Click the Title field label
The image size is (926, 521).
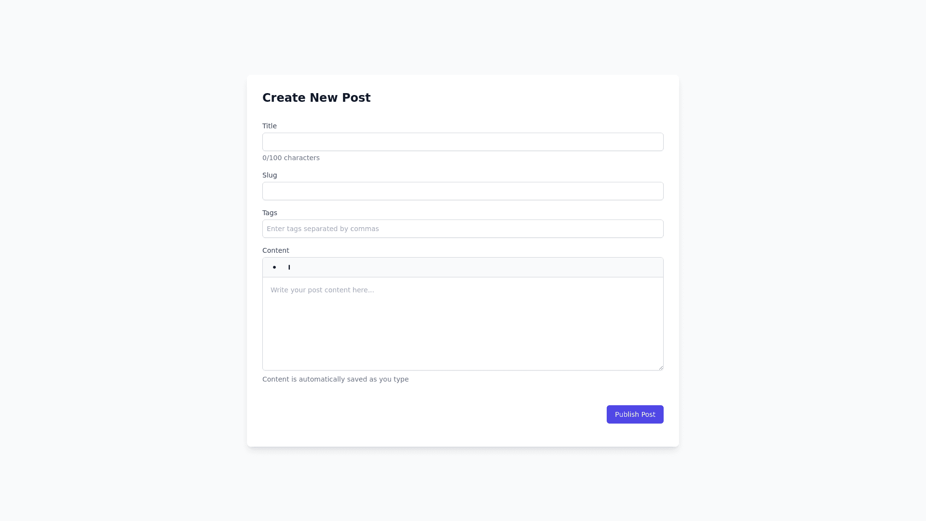[269, 126]
